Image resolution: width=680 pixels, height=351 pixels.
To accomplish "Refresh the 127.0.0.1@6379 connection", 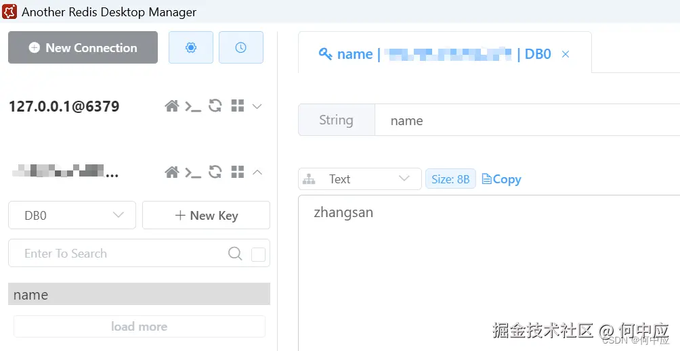I will click(x=215, y=106).
